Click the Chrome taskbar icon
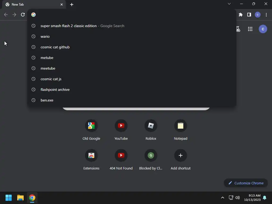The image size is (272, 204). (32, 198)
